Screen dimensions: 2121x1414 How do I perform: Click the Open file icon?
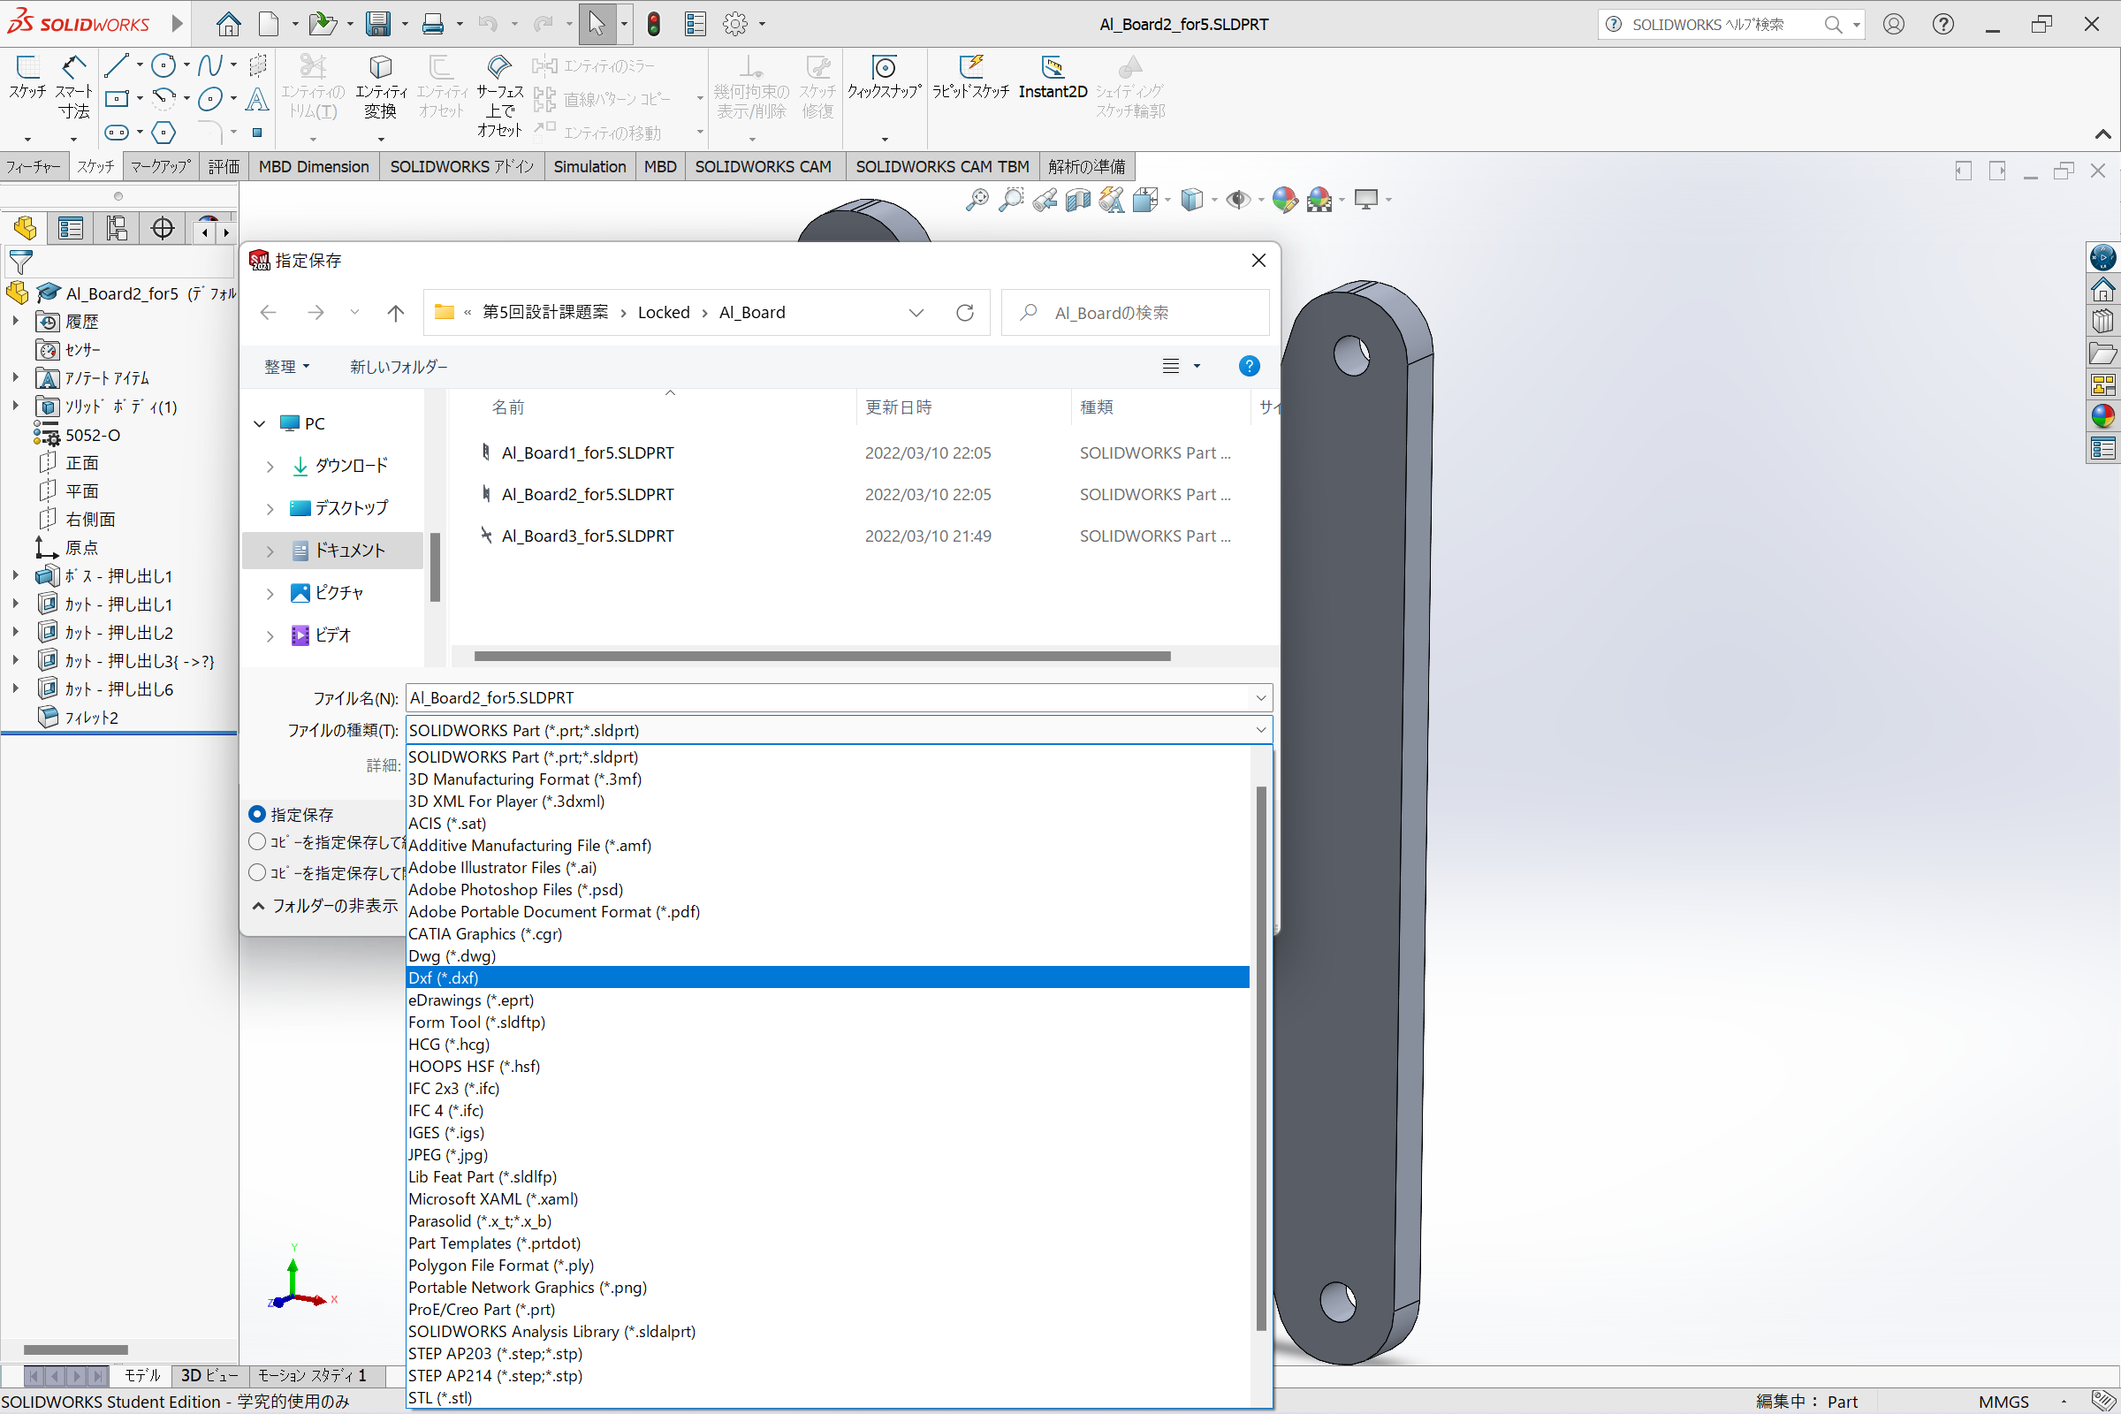coord(321,24)
